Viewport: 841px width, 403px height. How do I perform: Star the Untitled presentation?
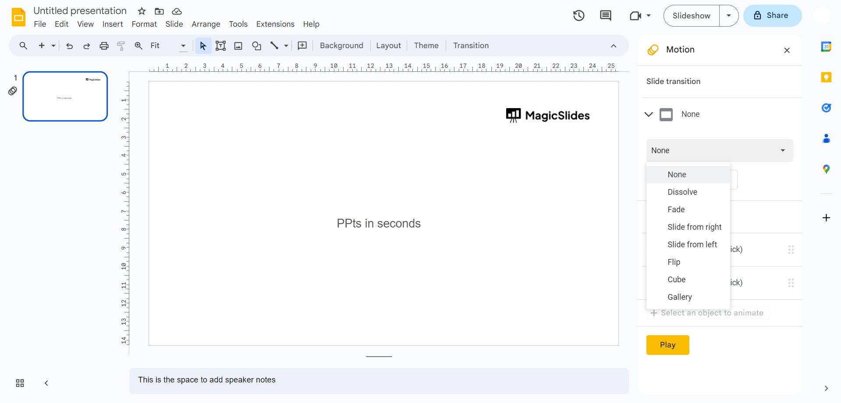click(142, 11)
